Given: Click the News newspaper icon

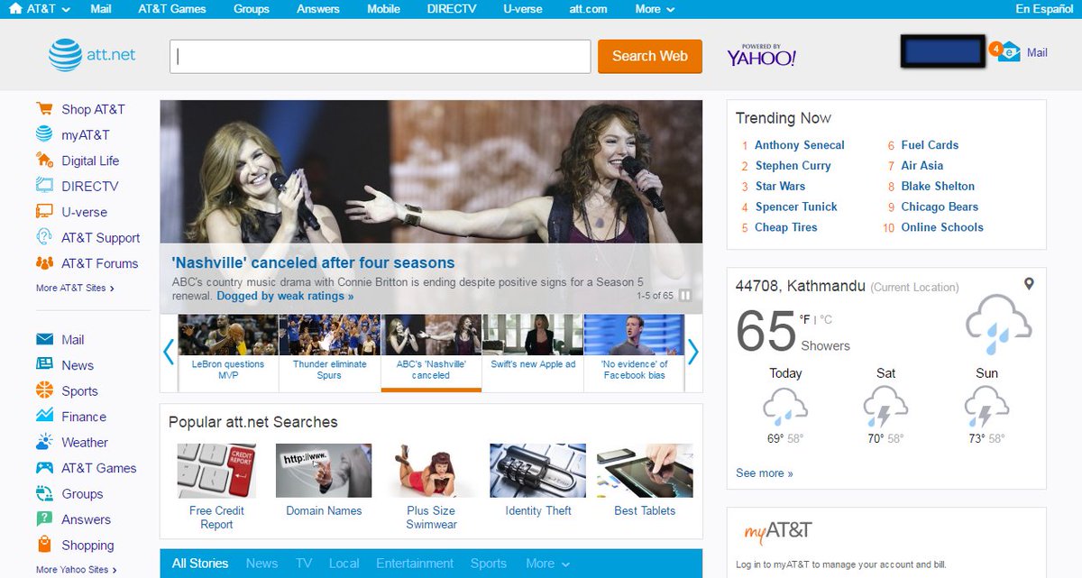Looking at the screenshot, I should point(44,365).
